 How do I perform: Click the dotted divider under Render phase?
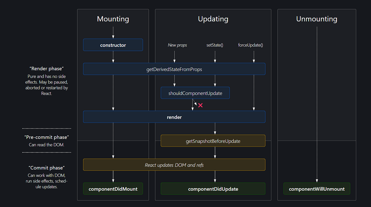point(46,128)
